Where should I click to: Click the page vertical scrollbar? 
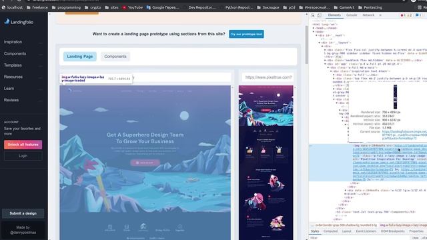[306, 45]
